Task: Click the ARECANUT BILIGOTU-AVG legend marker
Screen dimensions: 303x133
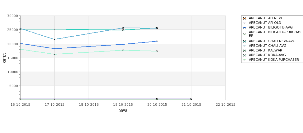Action: click(245, 28)
